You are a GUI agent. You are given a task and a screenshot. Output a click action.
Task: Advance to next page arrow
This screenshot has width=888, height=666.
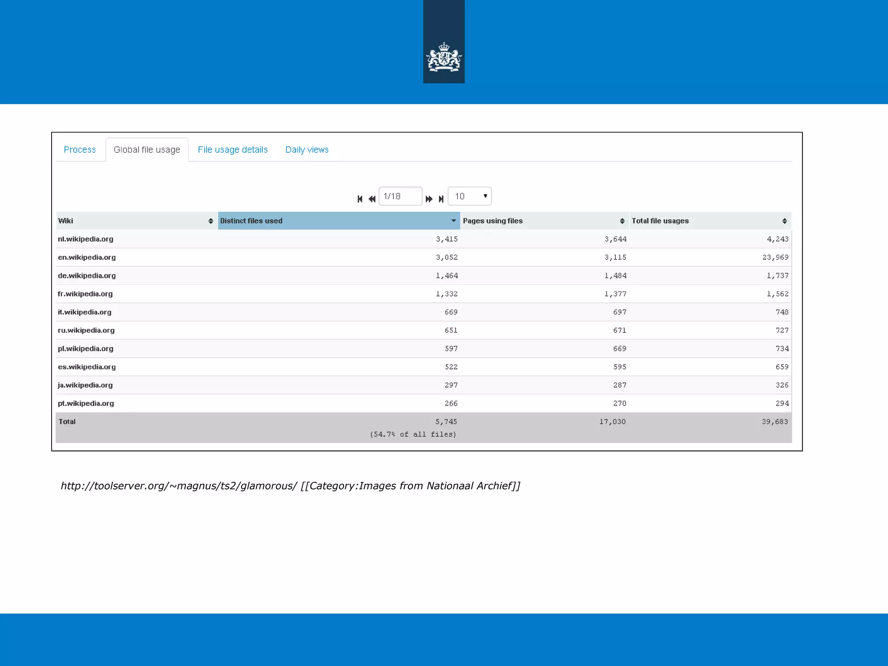pyautogui.click(x=429, y=199)
